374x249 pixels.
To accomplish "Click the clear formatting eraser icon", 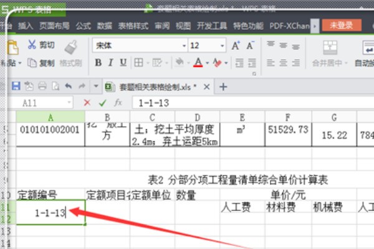I will [x=217, y=63].
